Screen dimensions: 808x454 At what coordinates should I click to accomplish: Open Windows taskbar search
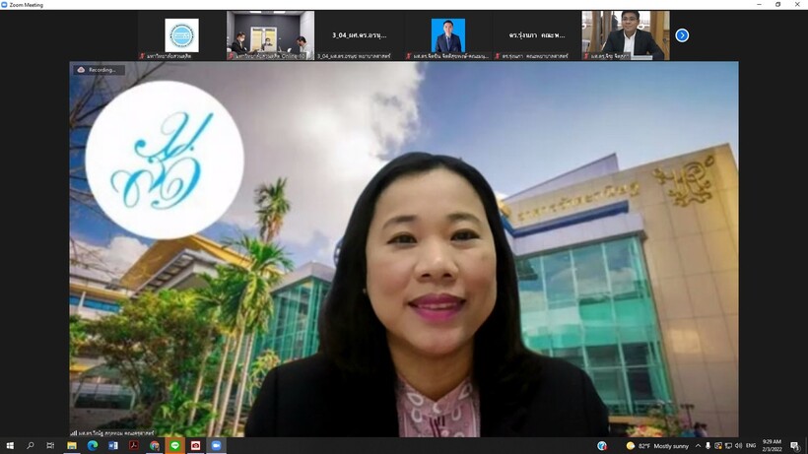(x=31, y=446)
